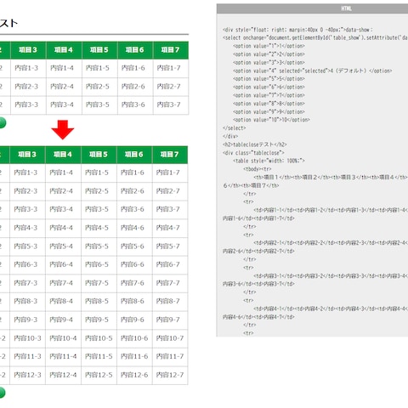Click the green round button under the upper table
Viewport: 408px width, 408px height.
pos(2,122)
